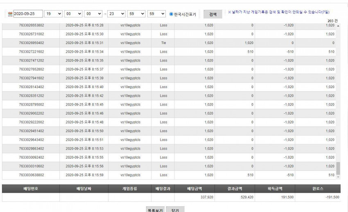
Task: Click the scrollbar down arrow
Action: click(x=338, y=177)
